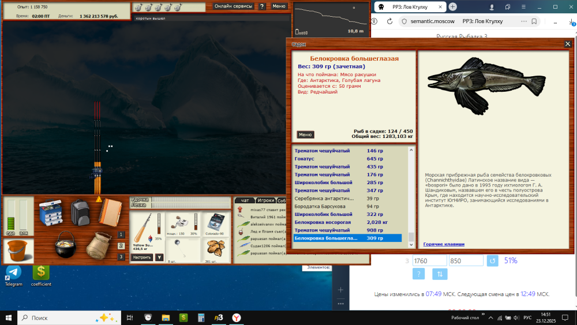Click the blue question mark button on webpage

(x=418, y=274)
